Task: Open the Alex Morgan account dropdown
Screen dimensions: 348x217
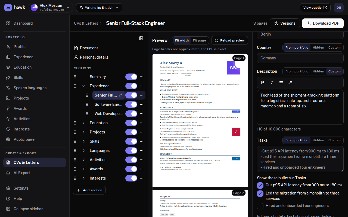Action: 51,8
